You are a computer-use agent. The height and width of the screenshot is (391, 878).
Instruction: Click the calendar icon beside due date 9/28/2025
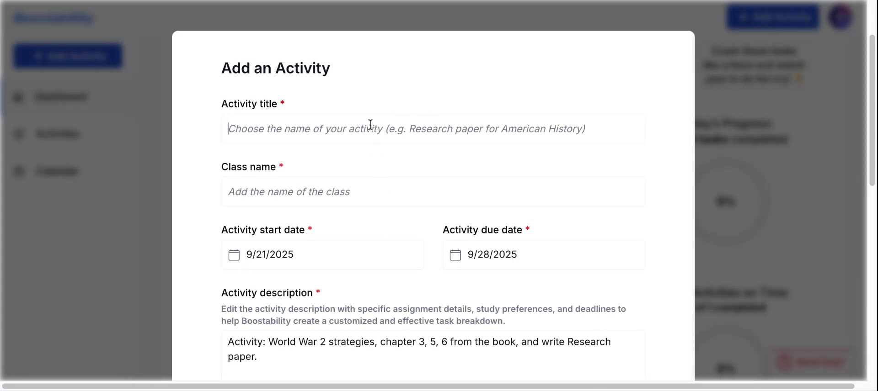click(455, 255)
